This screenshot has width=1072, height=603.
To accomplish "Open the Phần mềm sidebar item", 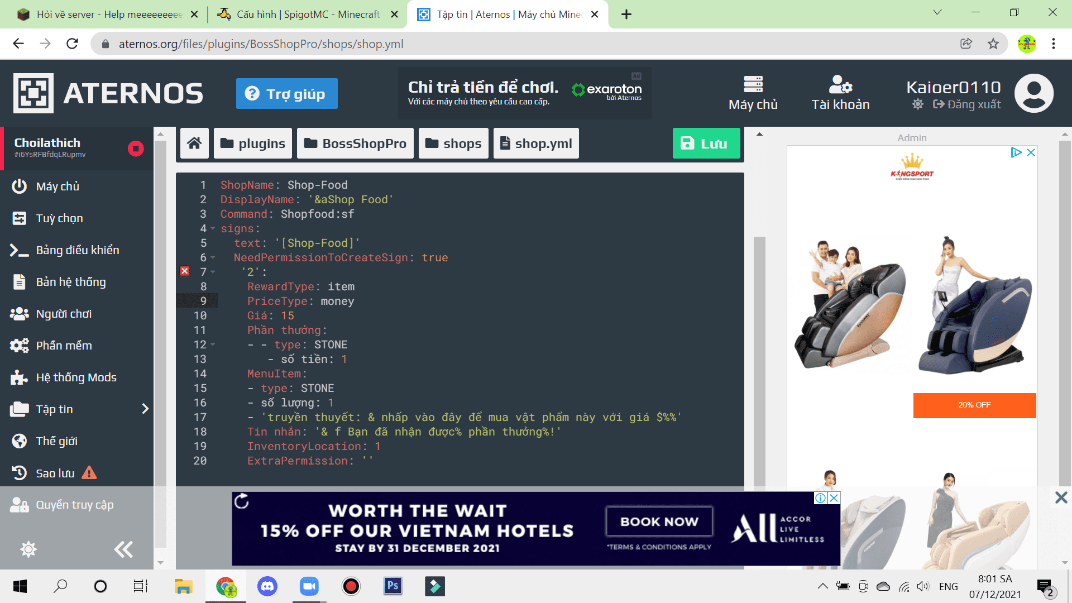I will pyautogui.click(x=64, y=346).
